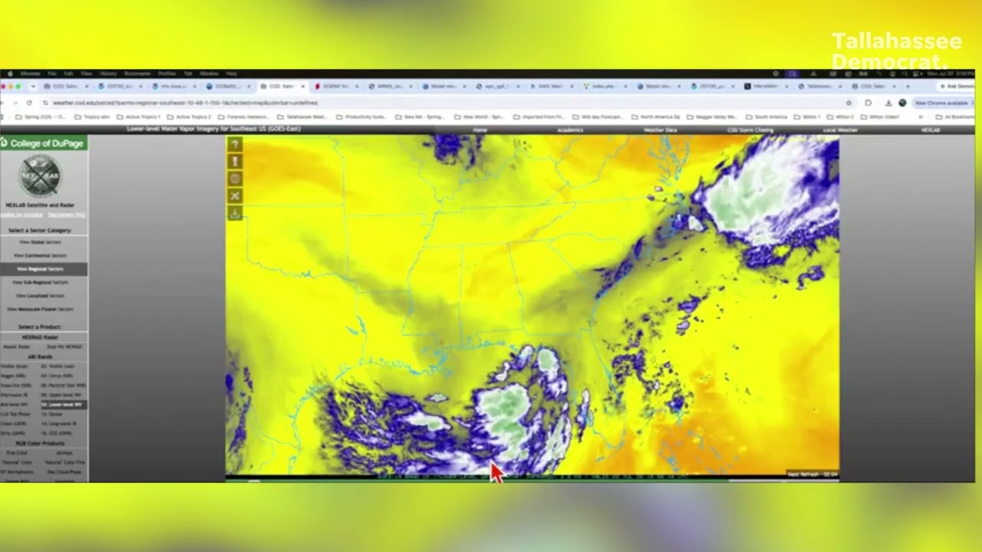Image resolution: width=982 pixels, height=552 pixels.
Task: Open the NEXLAB nav item
Action: pos(931,130)
